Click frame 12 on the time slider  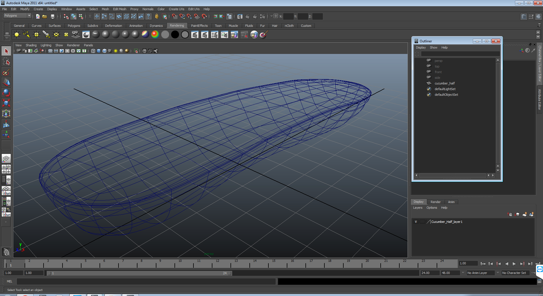[x=217, y=264]
